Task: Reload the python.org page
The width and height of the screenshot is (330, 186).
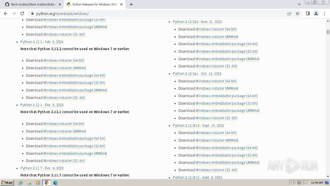Action: tap(22, 13)
